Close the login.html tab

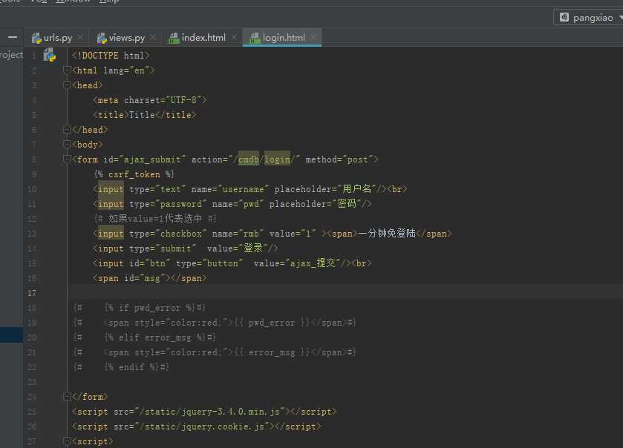coord(313,37)
